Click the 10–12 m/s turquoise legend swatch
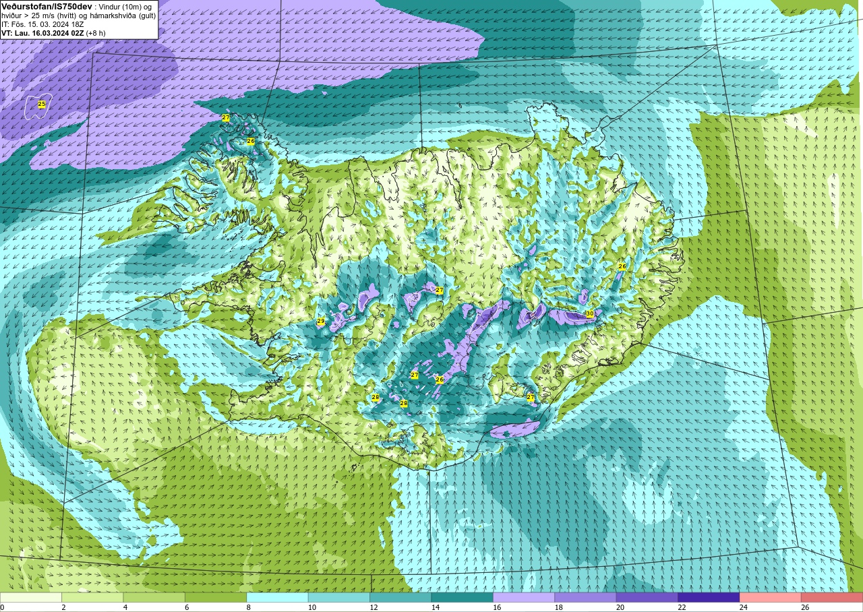The image size is (863, 612). [339, 597]
